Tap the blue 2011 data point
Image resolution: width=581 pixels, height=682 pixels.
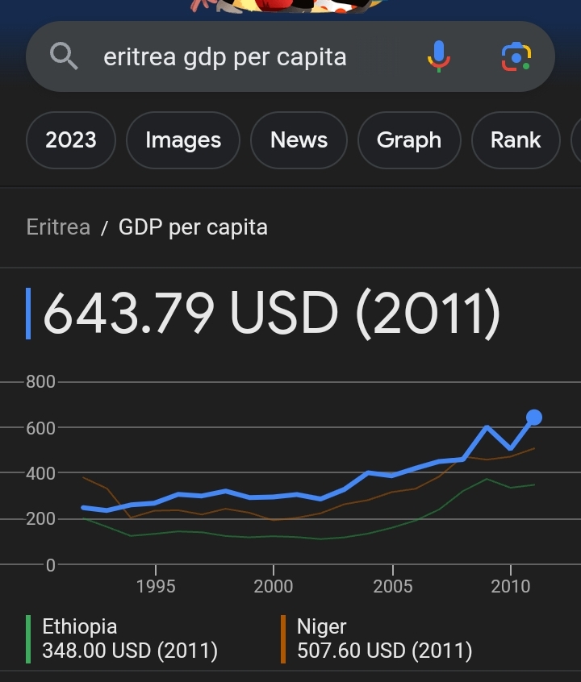tap(534, 418)
